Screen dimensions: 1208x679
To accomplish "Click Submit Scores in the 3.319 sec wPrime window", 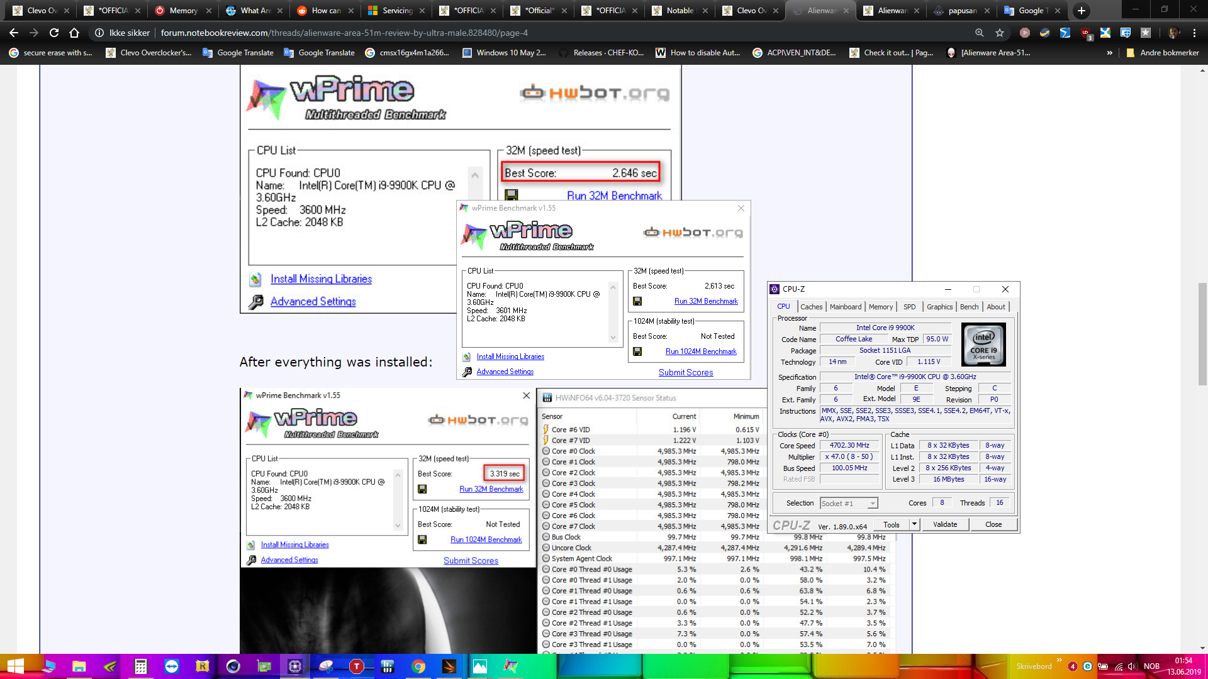I will (x=471, y=561).
